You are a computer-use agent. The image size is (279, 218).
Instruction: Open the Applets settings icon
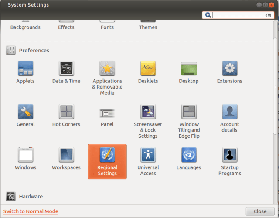coord(25,69)
